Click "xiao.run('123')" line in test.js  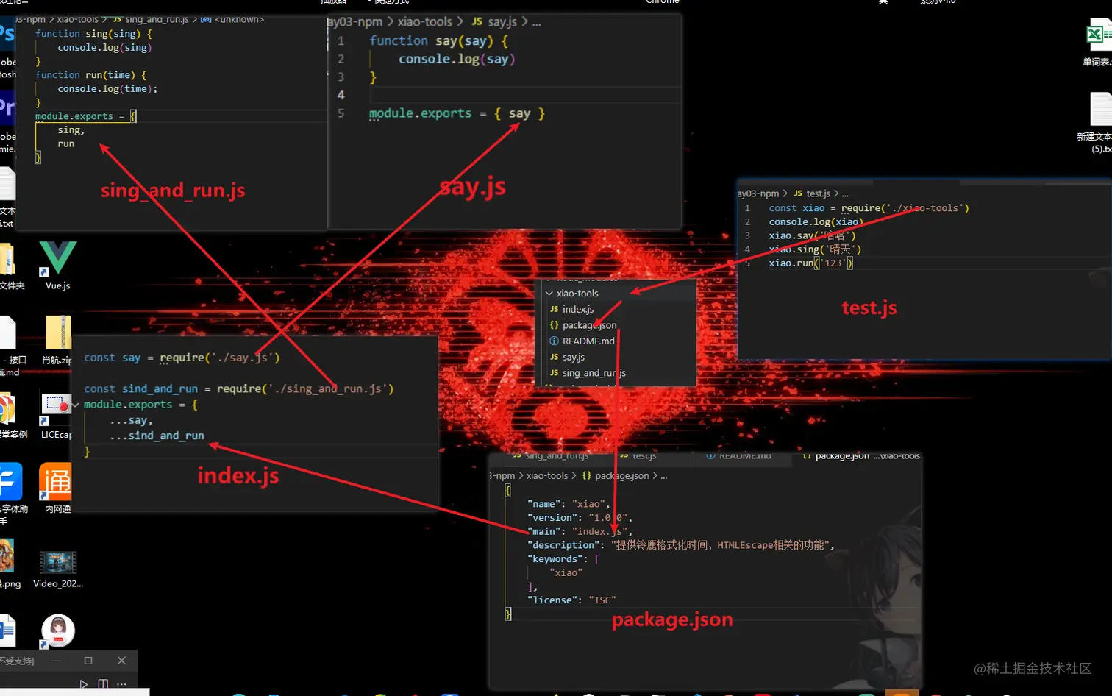(810, 263)
